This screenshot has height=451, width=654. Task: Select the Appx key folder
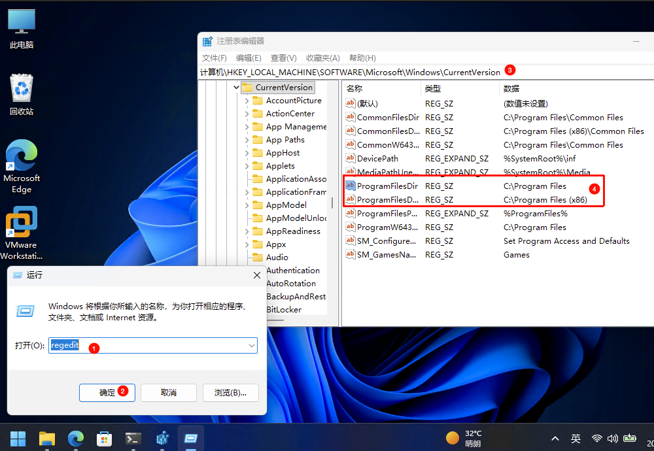pos(258,244)
